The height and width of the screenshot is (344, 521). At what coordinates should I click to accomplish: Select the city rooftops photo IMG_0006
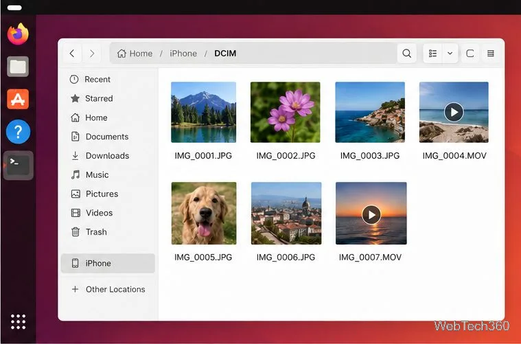click(286, 213)
